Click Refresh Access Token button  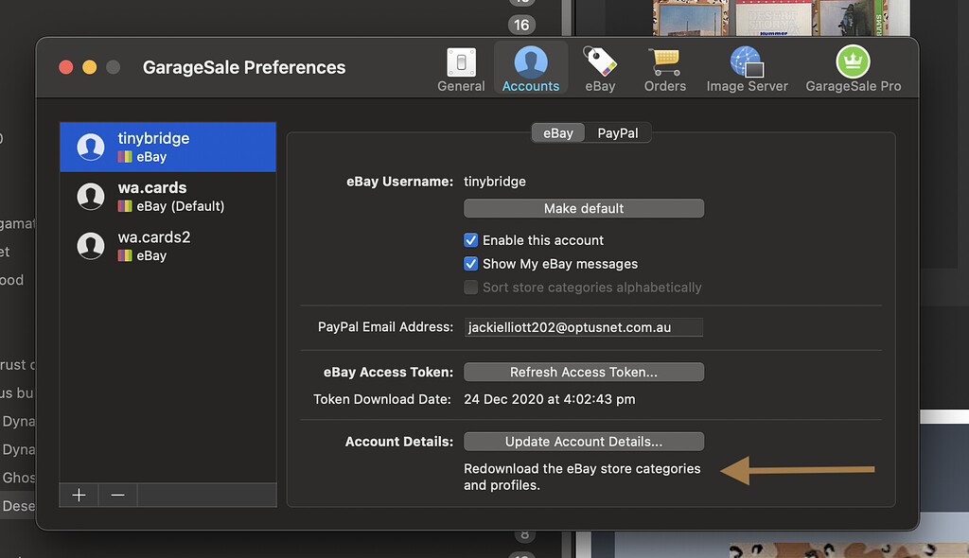point(584,372)
